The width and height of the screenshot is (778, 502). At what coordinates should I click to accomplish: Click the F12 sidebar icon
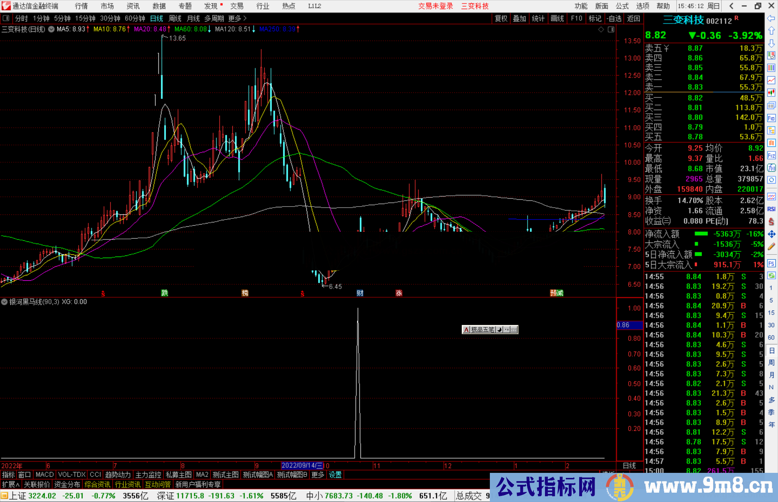(771, 155)
